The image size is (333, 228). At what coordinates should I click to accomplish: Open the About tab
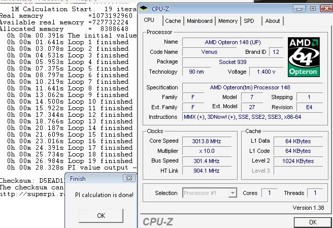[273, 21]
